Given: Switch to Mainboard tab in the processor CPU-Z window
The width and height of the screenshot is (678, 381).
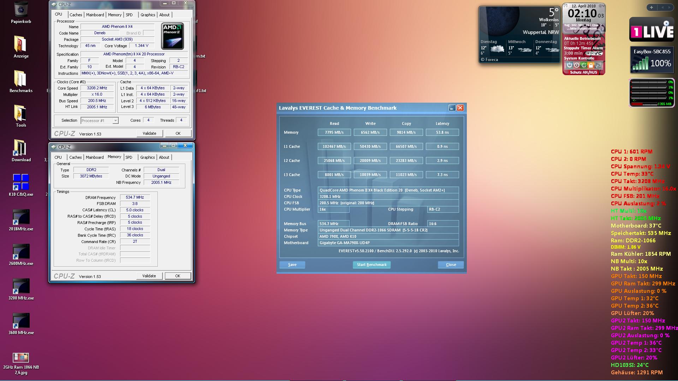Looking at the screenshot, I should tap(95, 15).
